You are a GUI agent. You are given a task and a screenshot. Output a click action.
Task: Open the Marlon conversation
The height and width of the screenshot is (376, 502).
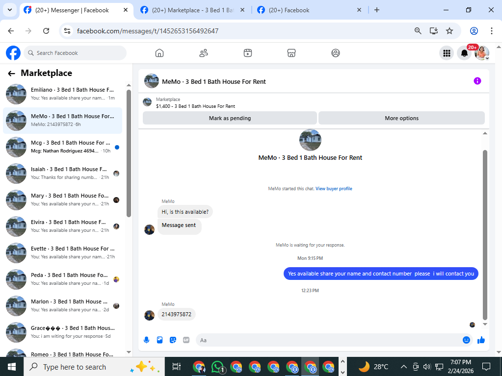click(x=62, y=306)
